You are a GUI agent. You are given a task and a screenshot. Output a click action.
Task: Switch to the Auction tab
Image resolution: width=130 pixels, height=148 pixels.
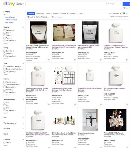coord(49,13)
